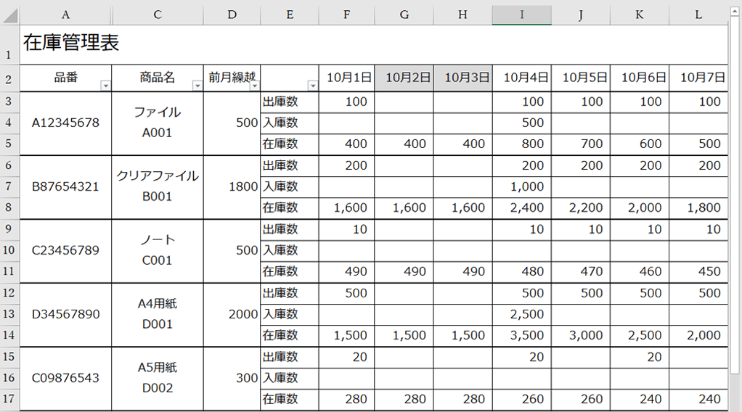The width and height of the screenshot is (742, 412).
Task: Click 入庫数 label in row 13
Action: (290, 315)
